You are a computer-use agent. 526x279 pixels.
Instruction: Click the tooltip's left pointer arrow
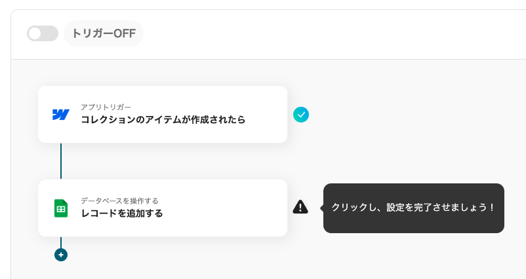[321, 208]
